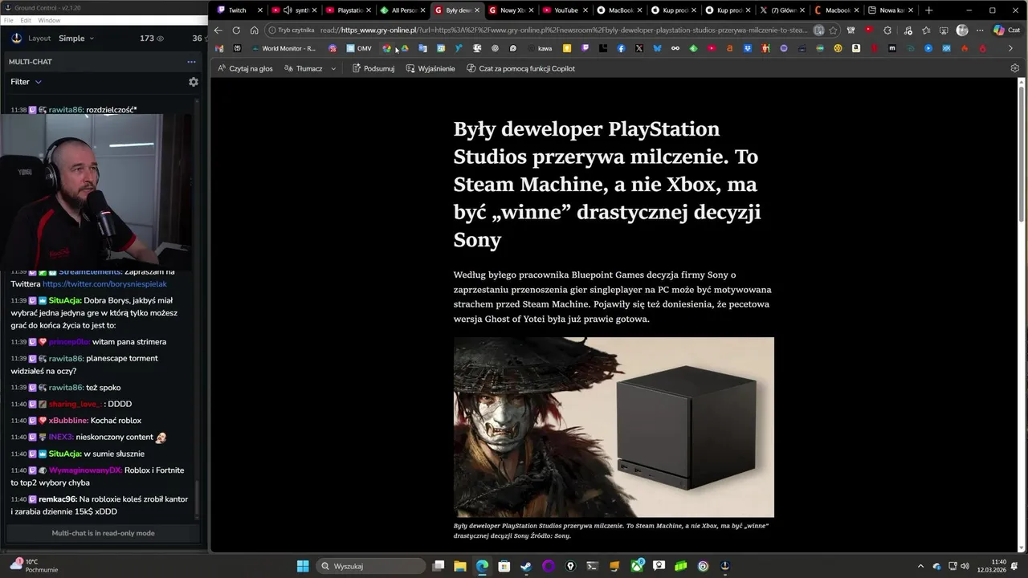Click username SituAcja in roblox question message
This screenshot has height=578, width=1028.
click(64, 300)
